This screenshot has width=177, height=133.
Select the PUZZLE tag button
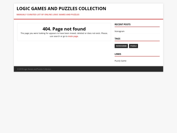133,46
